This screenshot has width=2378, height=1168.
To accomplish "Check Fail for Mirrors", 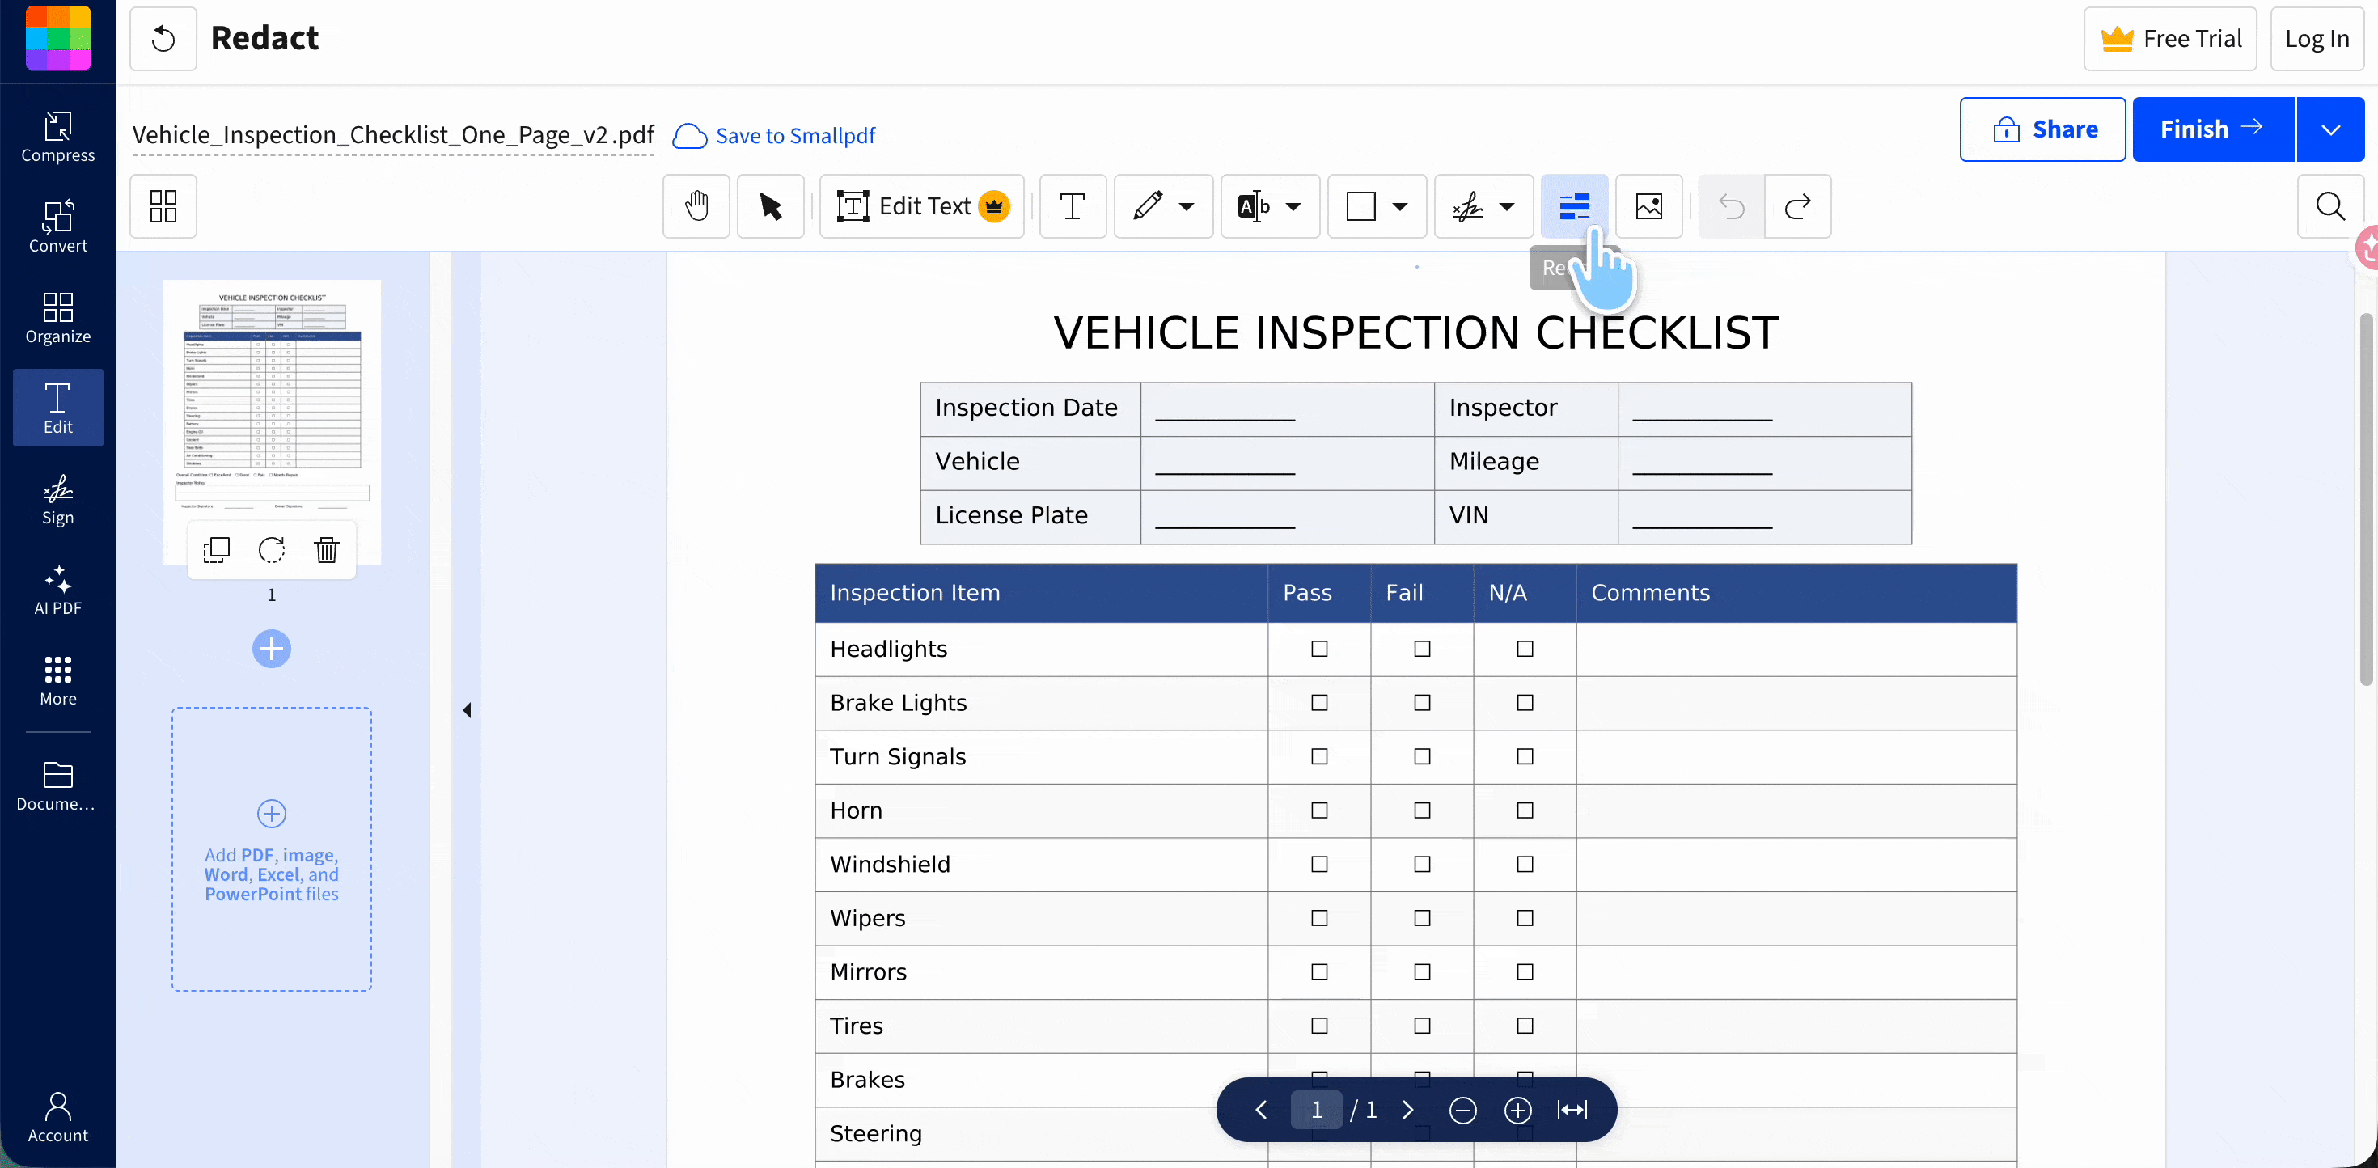I will 1423,972.
